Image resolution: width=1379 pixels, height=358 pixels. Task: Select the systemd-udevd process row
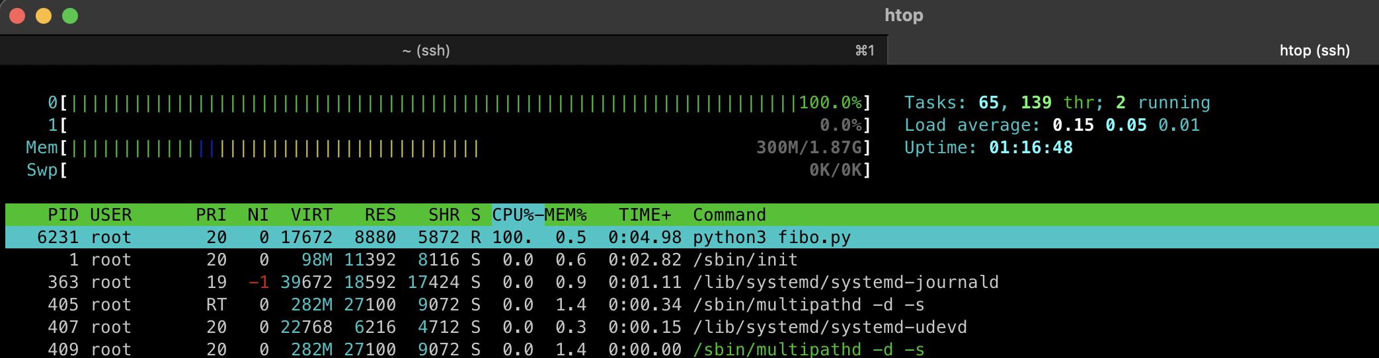pos(692,327)
